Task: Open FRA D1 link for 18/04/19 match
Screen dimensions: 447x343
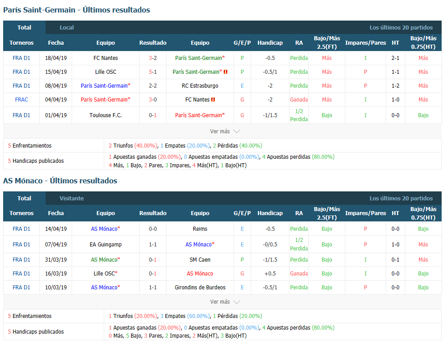Action: 21,58
